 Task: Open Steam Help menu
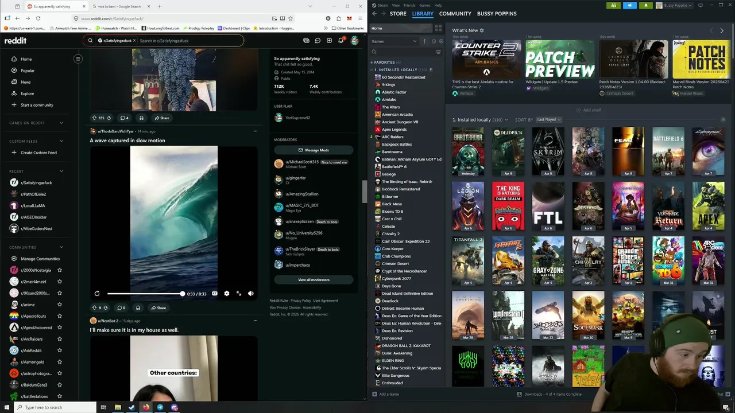[x=439, y=5]
